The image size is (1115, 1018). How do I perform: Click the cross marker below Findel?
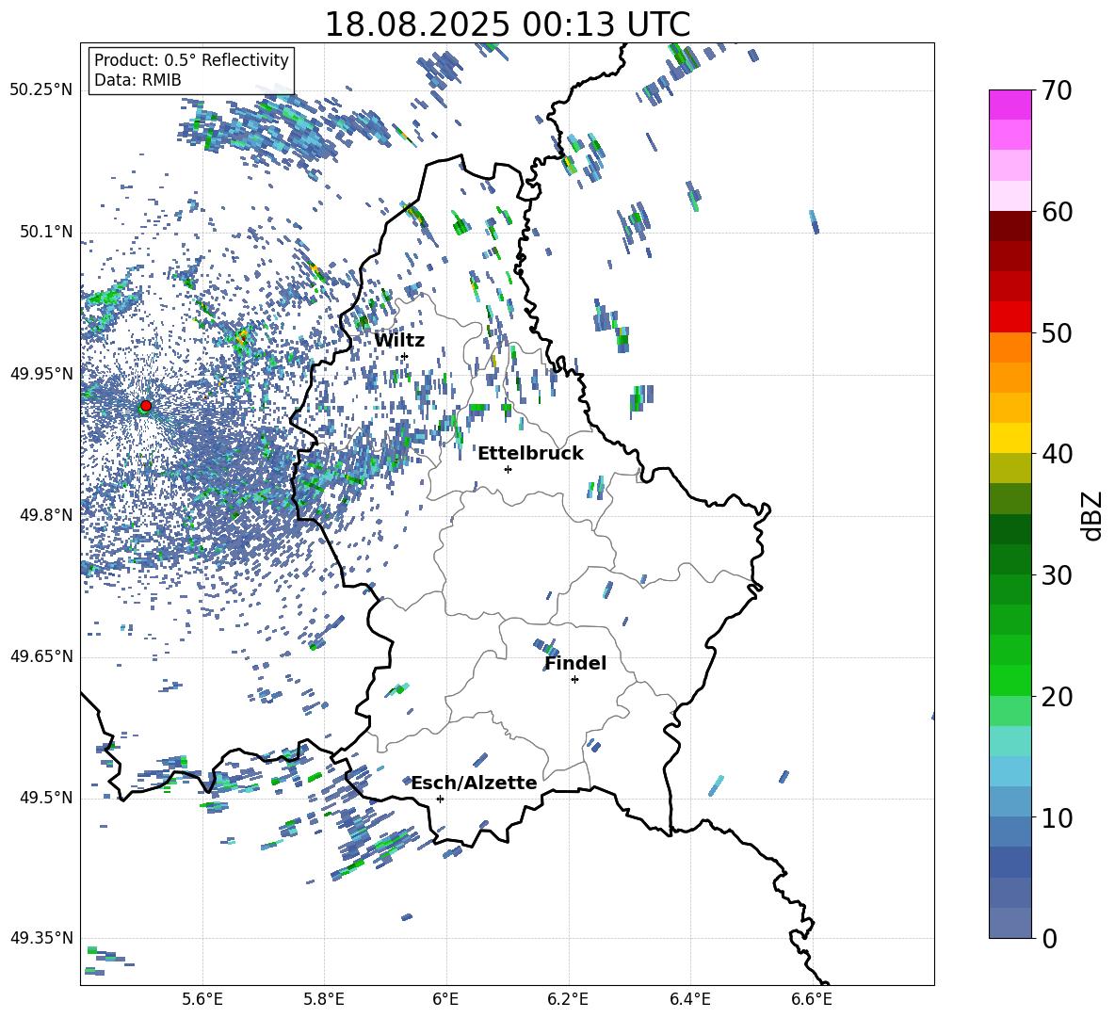(x=574, y=680)
